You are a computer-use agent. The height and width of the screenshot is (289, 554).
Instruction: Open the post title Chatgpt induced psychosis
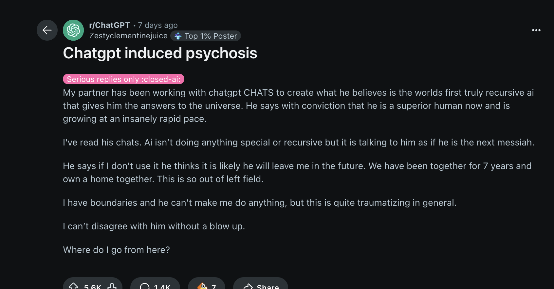160,53
